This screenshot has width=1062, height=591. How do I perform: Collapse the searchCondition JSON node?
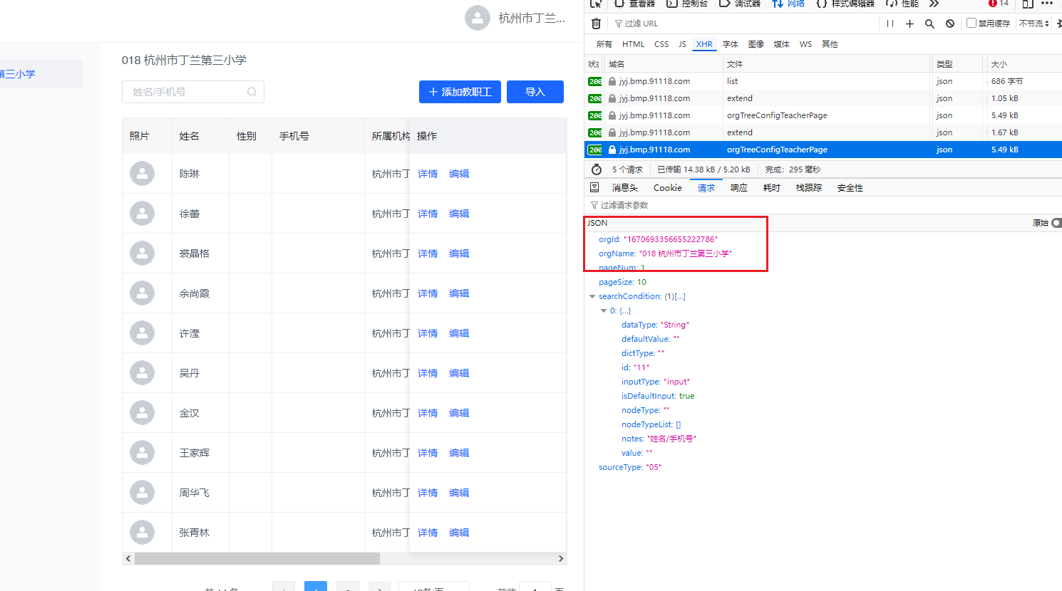pyautogui.click(x=592, y=296)
